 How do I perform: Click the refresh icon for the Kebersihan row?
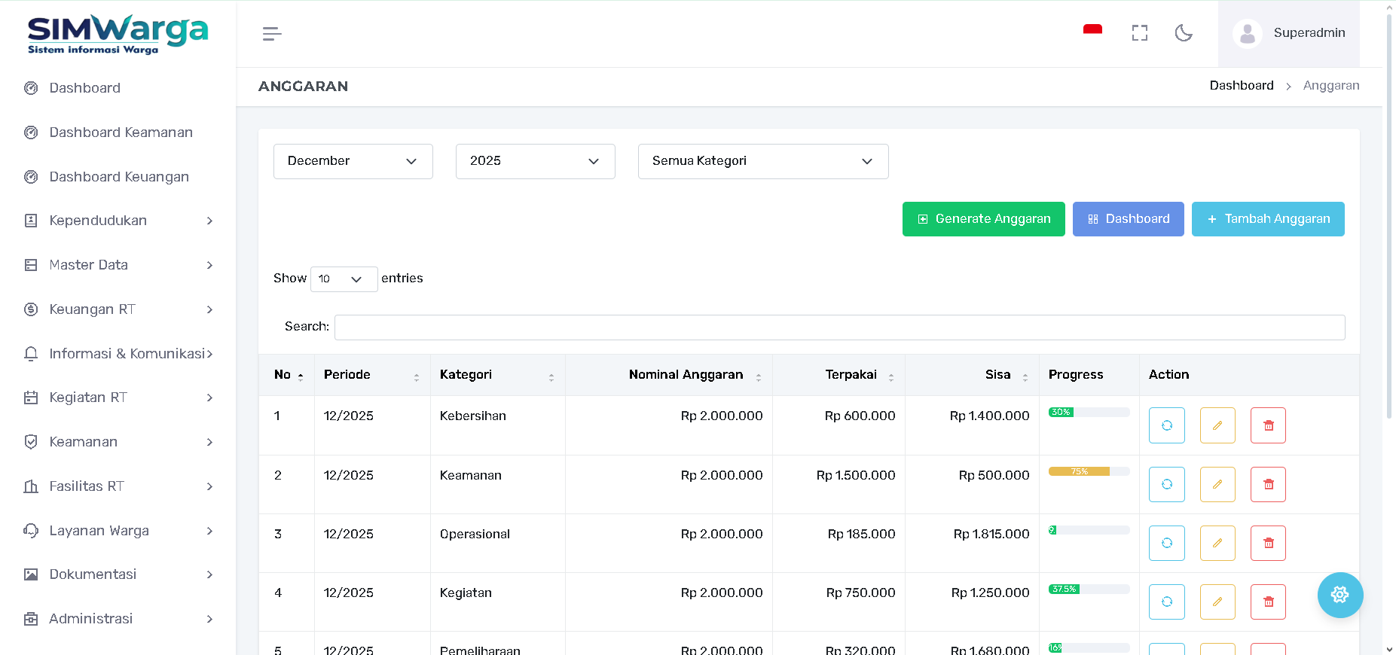1166,425
